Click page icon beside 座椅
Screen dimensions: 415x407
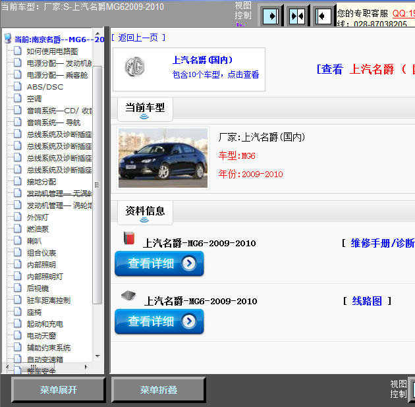[x=18, y=312]
